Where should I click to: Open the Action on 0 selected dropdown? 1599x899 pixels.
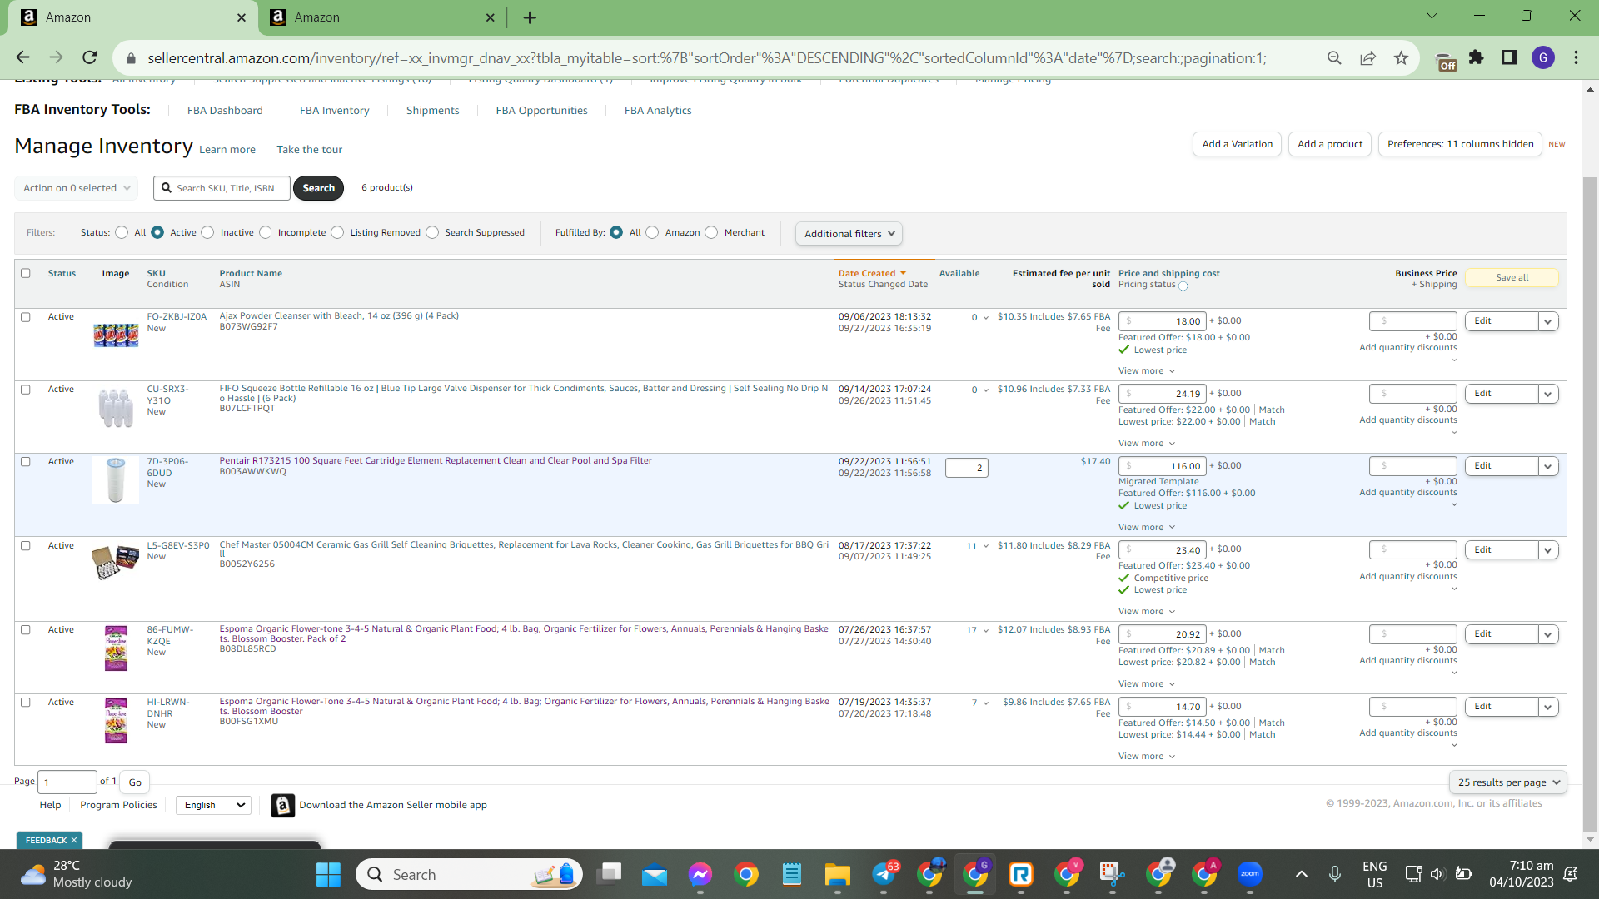77,188
